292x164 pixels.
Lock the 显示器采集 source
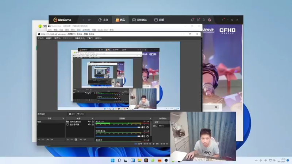click(x=93, y=124)
